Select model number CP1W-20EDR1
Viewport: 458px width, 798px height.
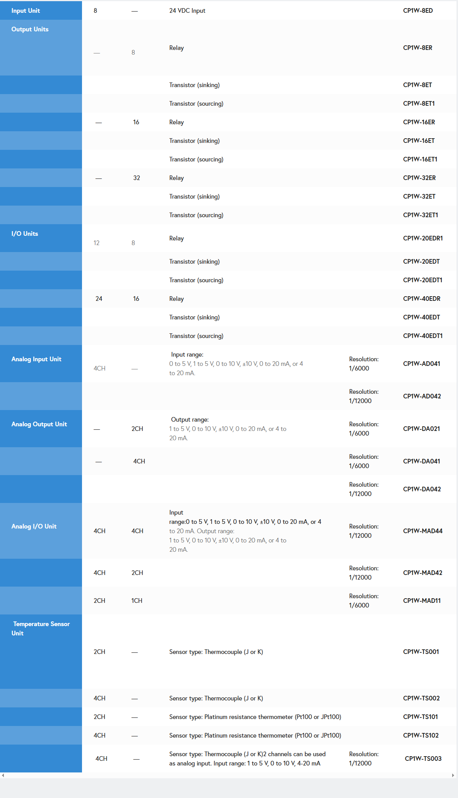[x=423, y=238]
